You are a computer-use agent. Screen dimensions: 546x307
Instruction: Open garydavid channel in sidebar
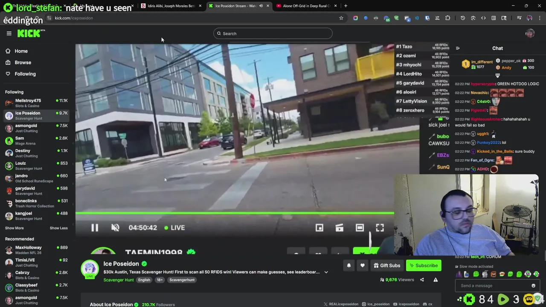tap(36, 191)
